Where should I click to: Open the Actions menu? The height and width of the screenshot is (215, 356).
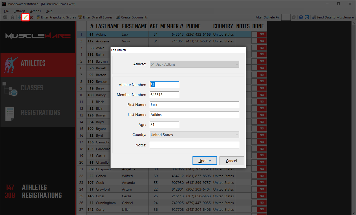[x=35, y=11]
